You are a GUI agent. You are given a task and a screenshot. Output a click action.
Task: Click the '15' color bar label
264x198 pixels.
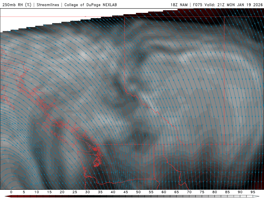49,192
